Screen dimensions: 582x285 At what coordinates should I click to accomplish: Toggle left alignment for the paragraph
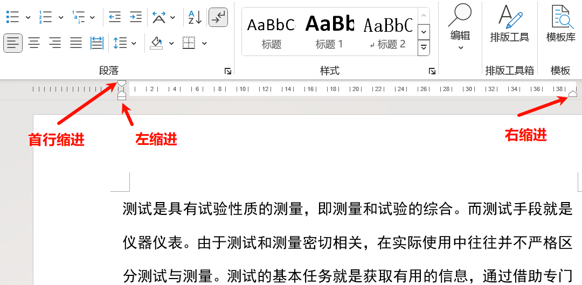tap(13, 43)
